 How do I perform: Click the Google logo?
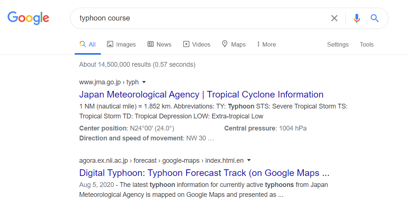[x=28, y=18]
